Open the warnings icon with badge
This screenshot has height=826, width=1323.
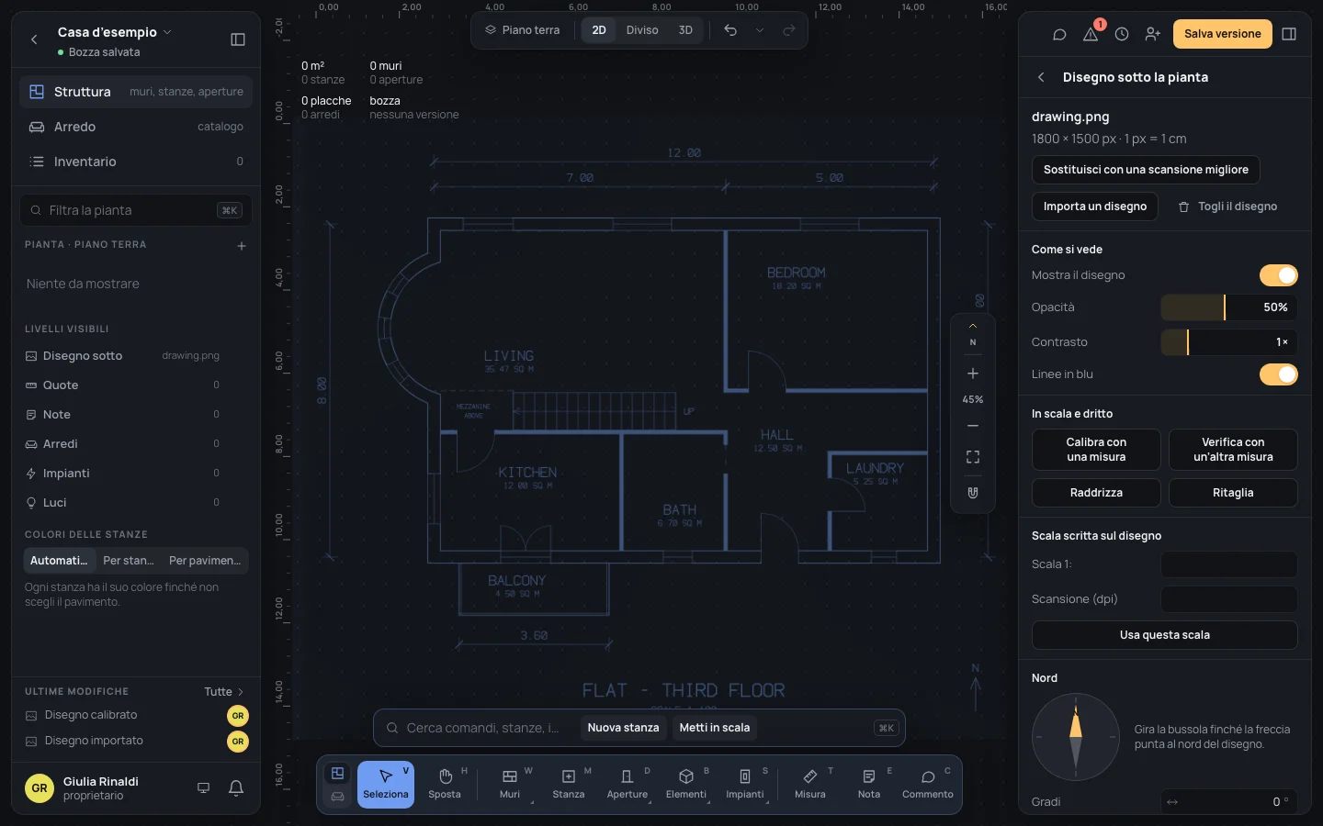coord(1091,34)
